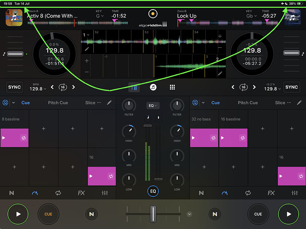Select left deck Slice tab
The image size is (306, 229).
[90, 103]
